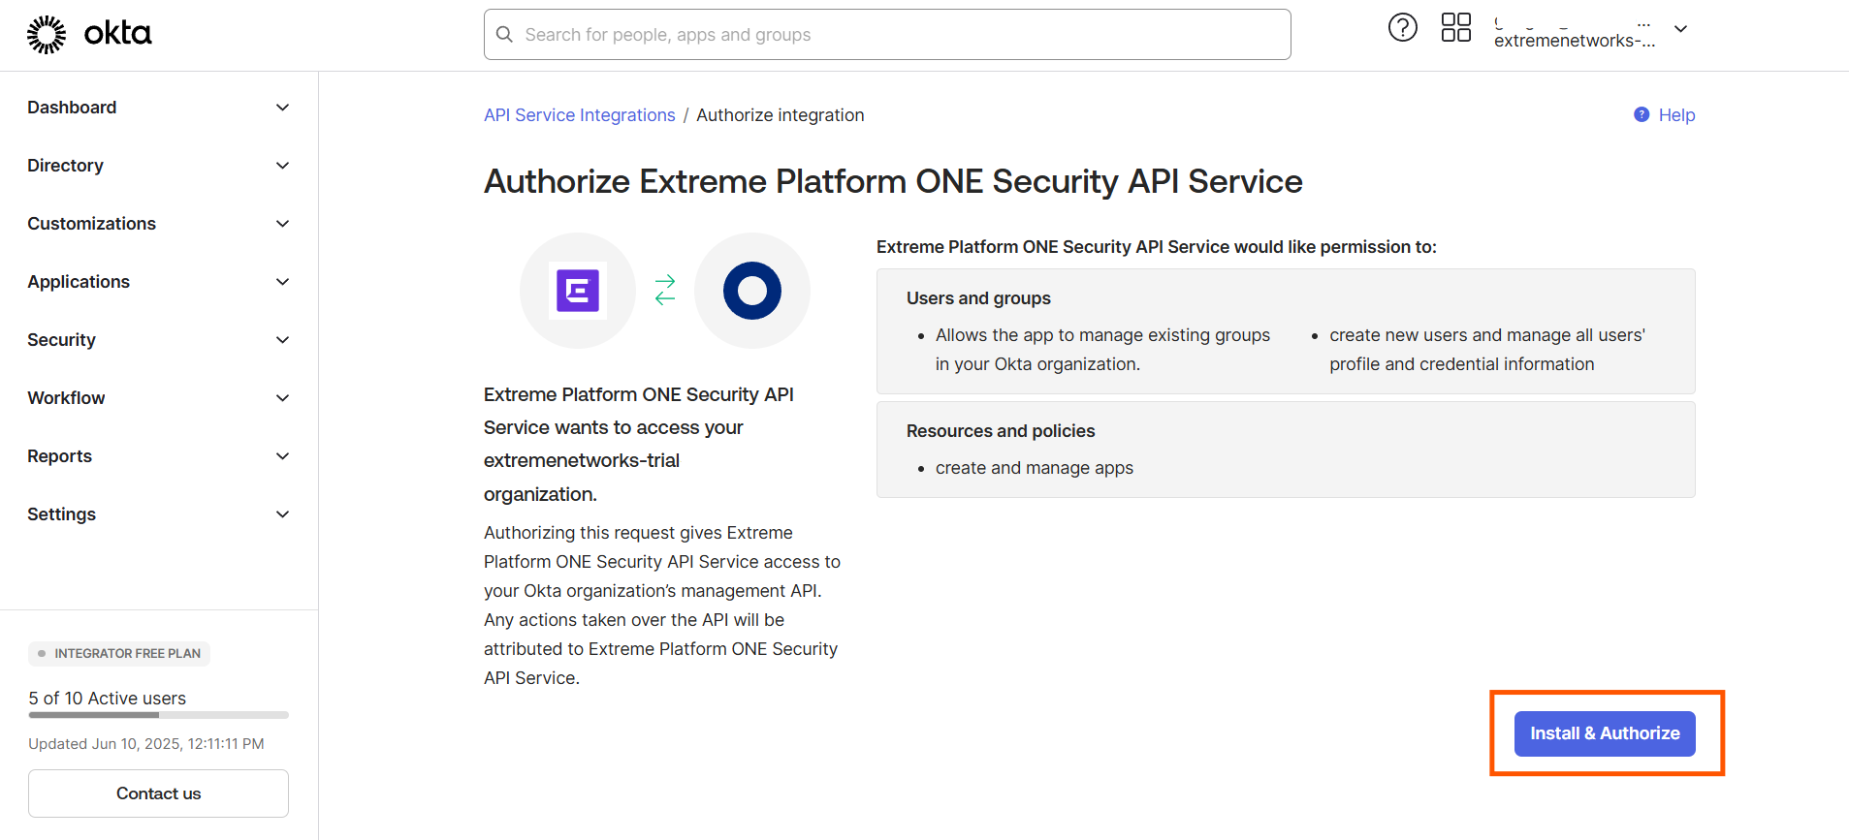Screen dimensions: 1849x840
Task: Expand the Reports menu chevron
Action: click(x=282, y=456)
